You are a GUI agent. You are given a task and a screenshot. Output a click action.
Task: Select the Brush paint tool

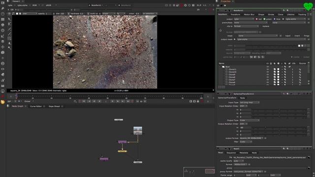[x=9, y=33]
